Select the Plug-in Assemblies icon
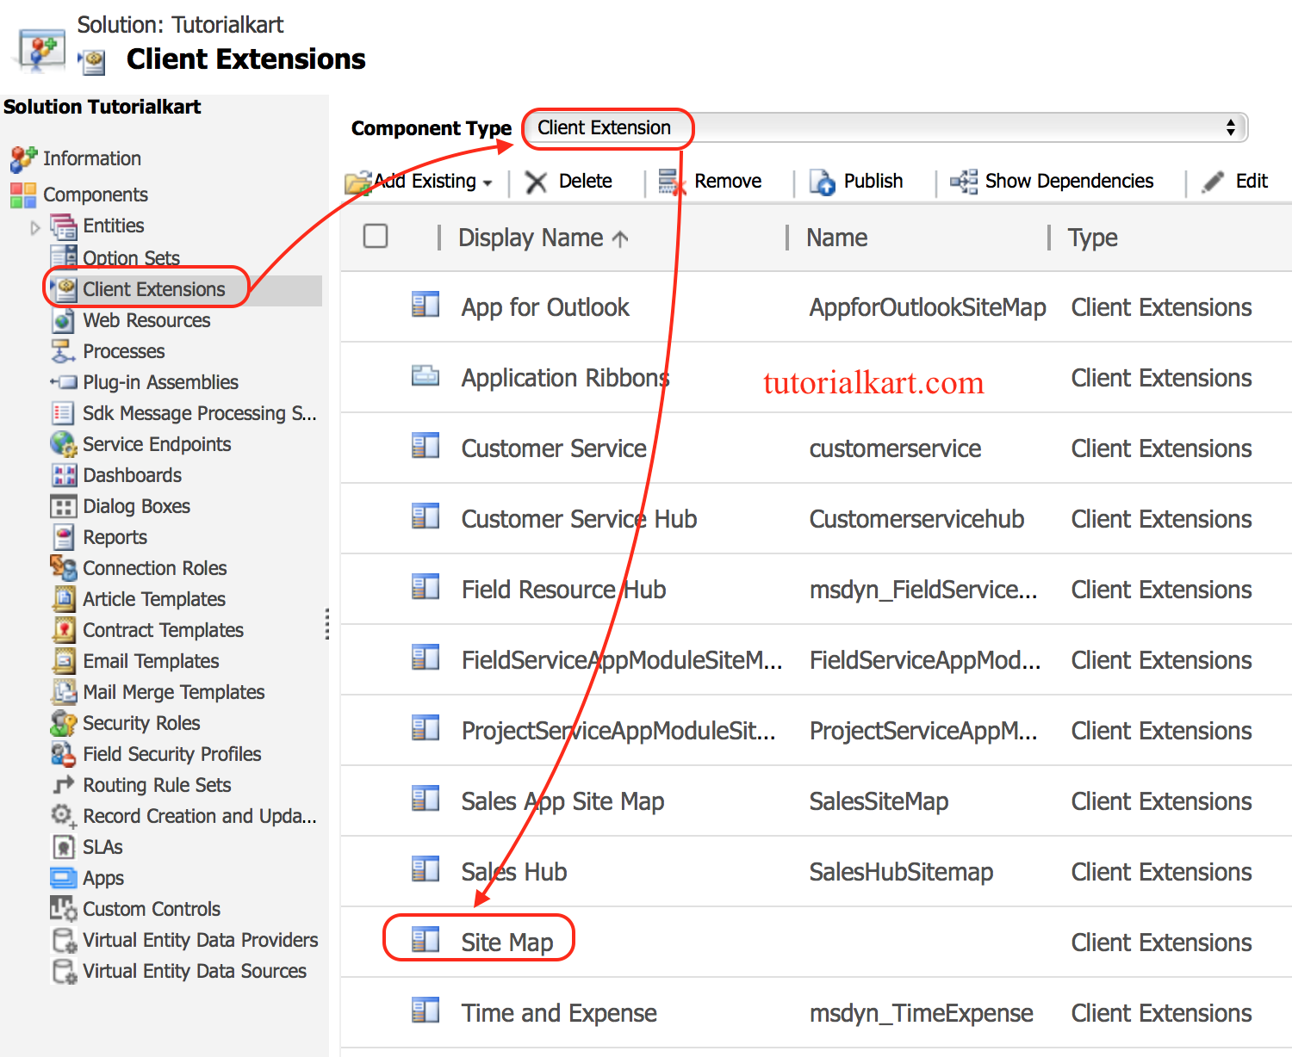 point(63,382)
